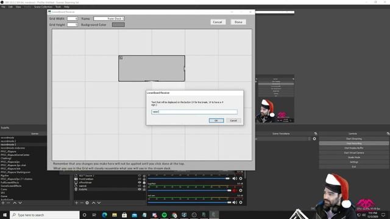Viewport: 390px width, 219px height.
Task: Toggle visibility of KodeMic source
Action: (140, 189)
